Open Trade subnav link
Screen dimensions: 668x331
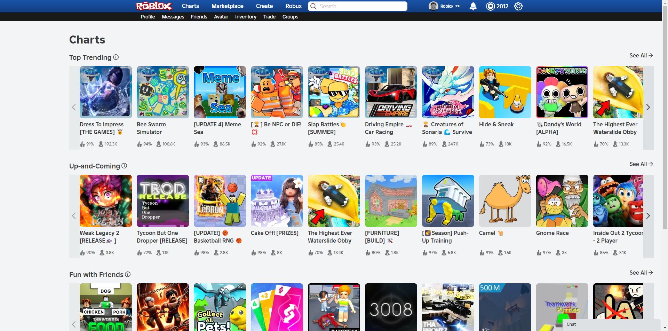coord(269,17)
